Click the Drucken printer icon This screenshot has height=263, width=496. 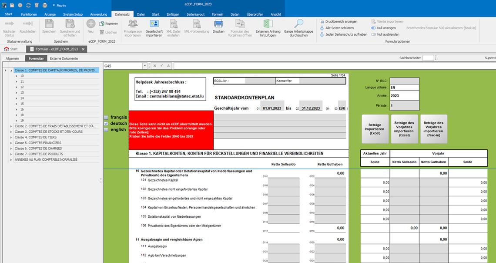(218, 24)
